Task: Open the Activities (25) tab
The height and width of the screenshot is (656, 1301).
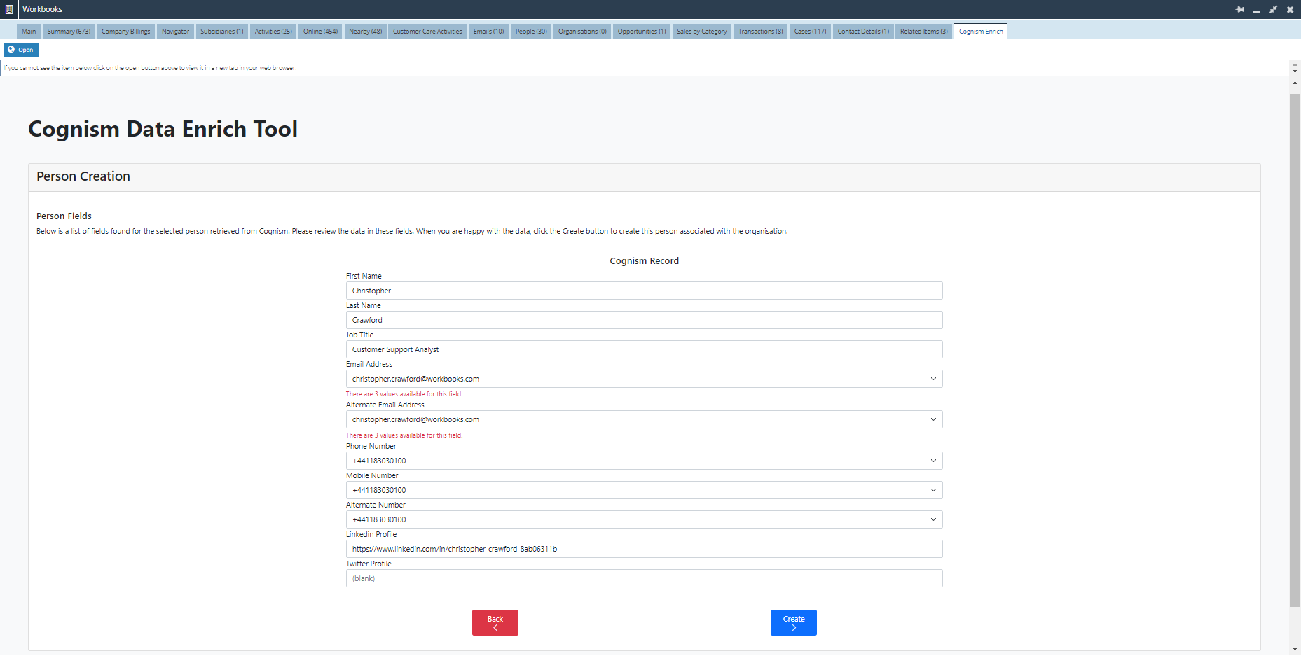Action: [x=273, y=32]
